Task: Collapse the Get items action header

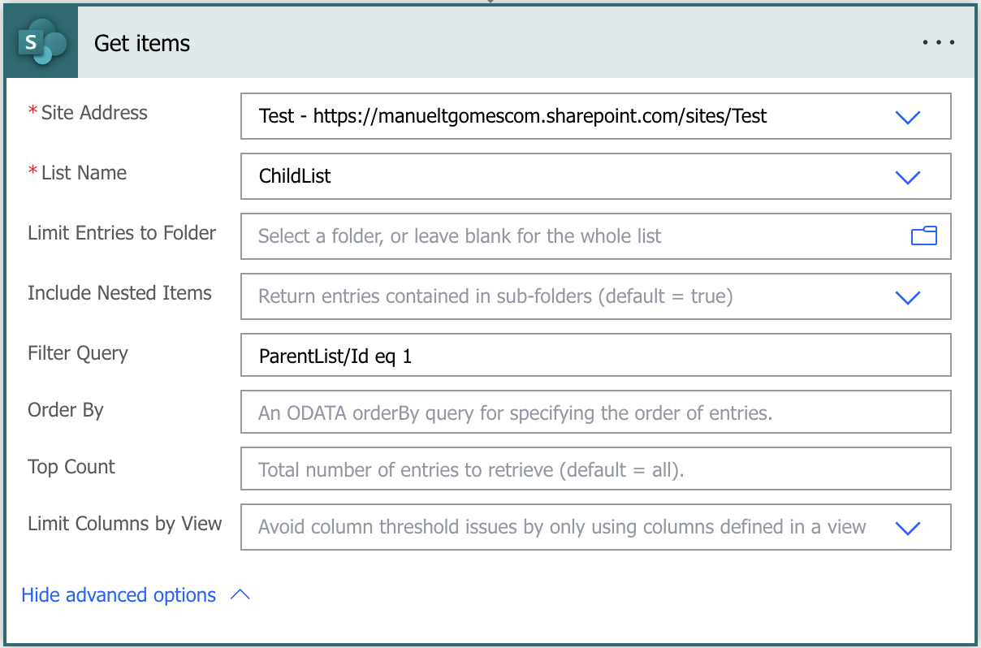Action: click(x=487, y=42)
